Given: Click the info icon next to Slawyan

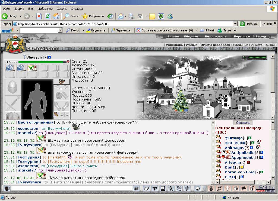Looking at the screenshot, I should click(x=50, y=57).
